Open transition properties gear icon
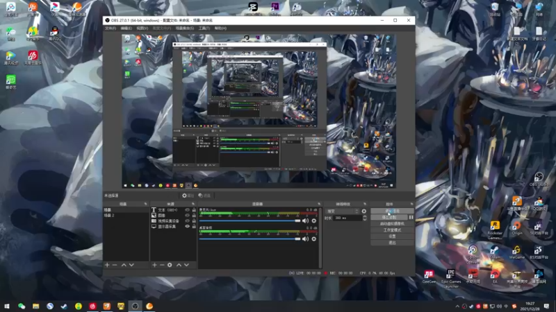This screenshot has height=312, width=556. [363, 211]
